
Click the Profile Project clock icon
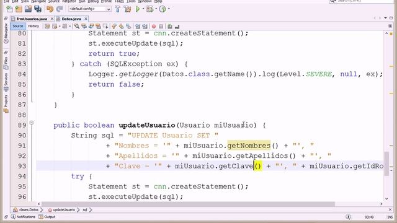[163, 9]
